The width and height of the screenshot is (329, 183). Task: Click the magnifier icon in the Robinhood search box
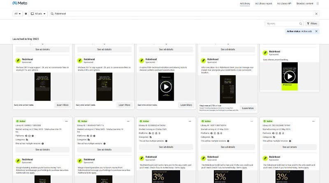(52, 14)
